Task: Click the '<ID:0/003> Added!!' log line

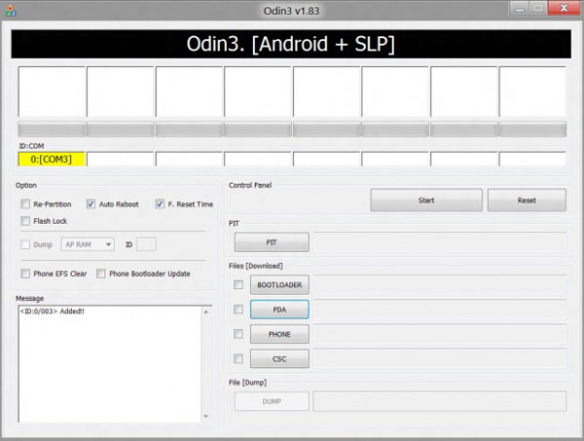Action: click(53, 311)
